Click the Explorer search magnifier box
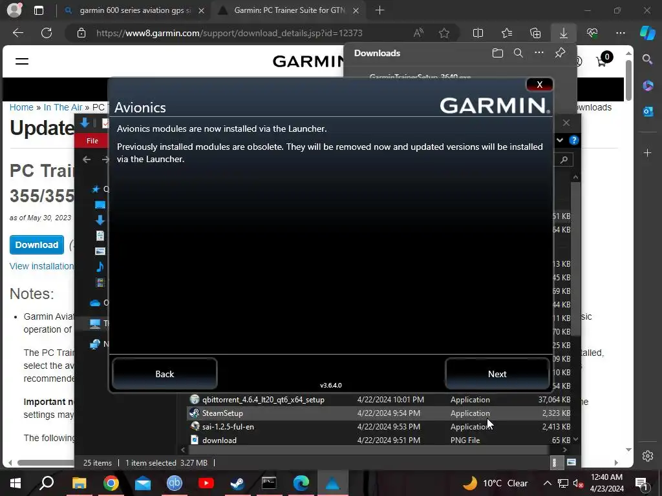This screenshot has width=662, height=496. click(564, 160)
